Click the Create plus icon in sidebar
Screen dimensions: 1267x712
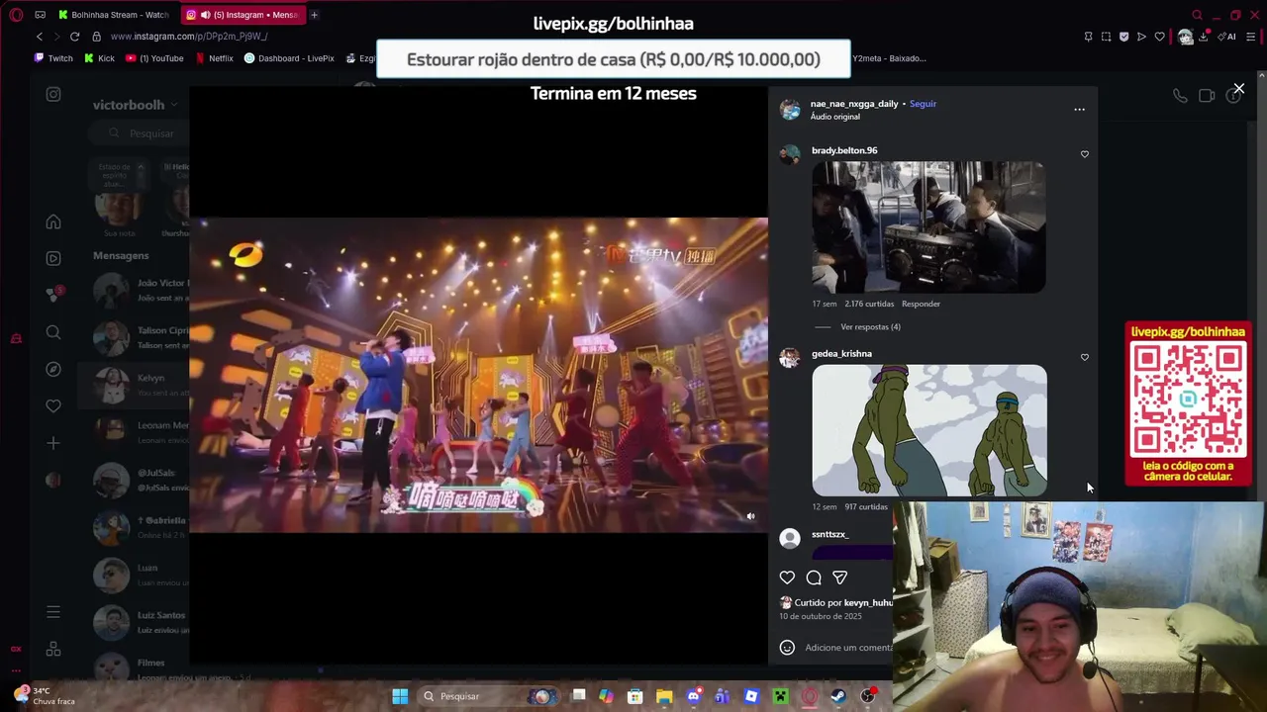53,443
